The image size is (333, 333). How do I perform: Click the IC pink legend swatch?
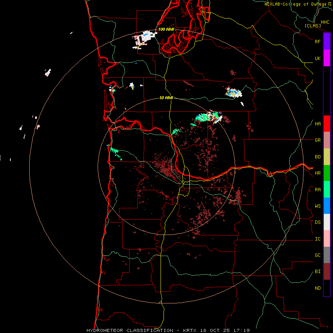[327, 239]
